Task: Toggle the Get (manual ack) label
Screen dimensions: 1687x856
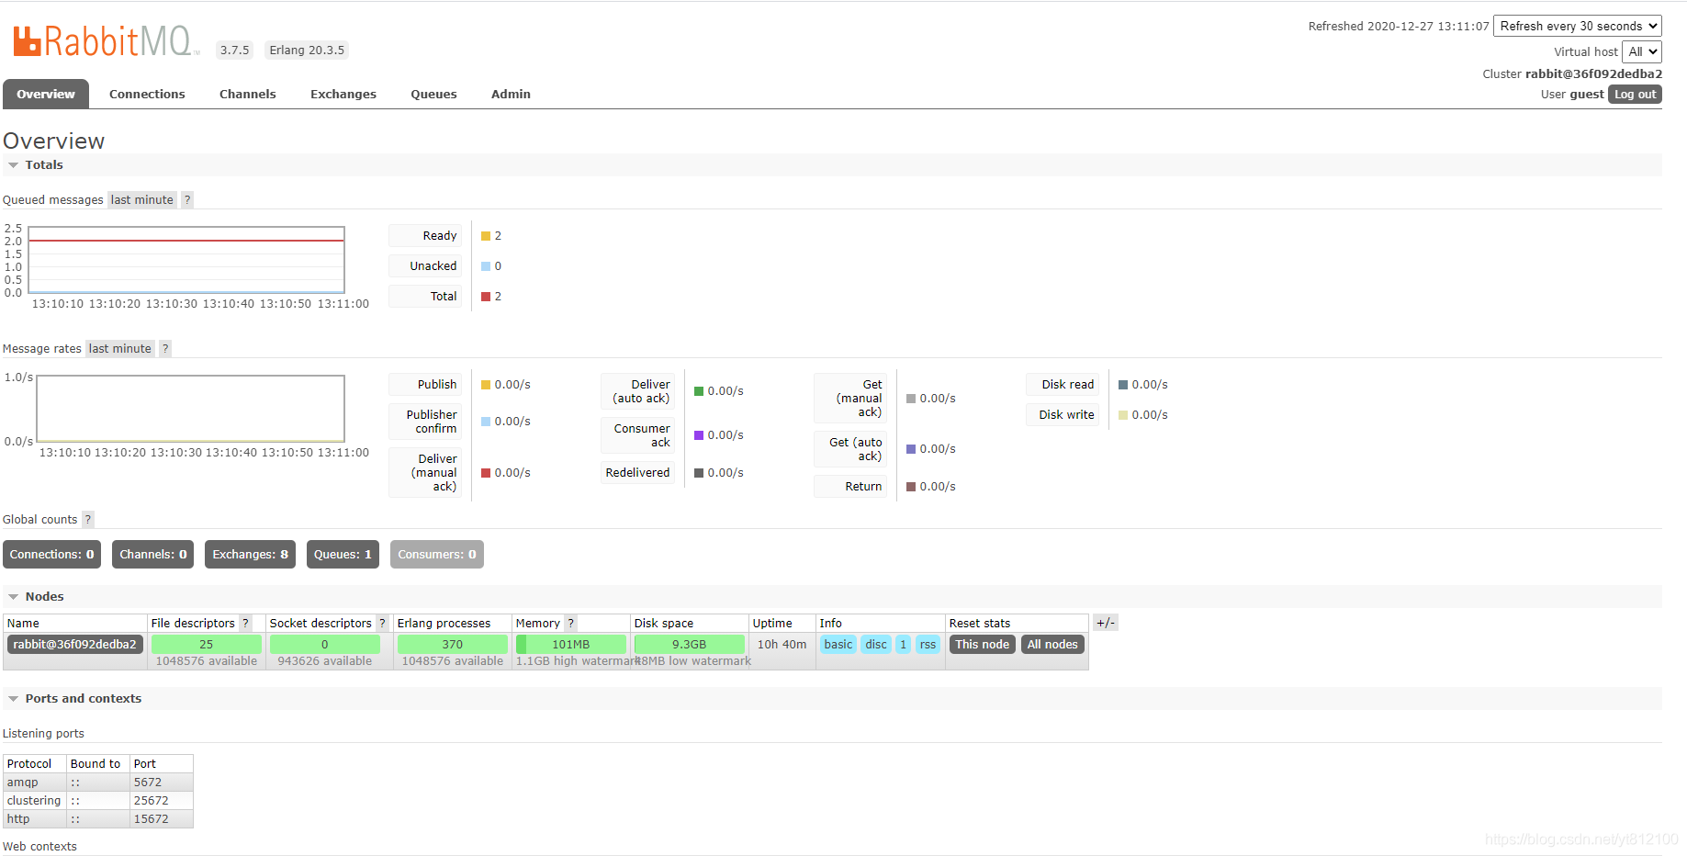Action: [x=850, y=399]
